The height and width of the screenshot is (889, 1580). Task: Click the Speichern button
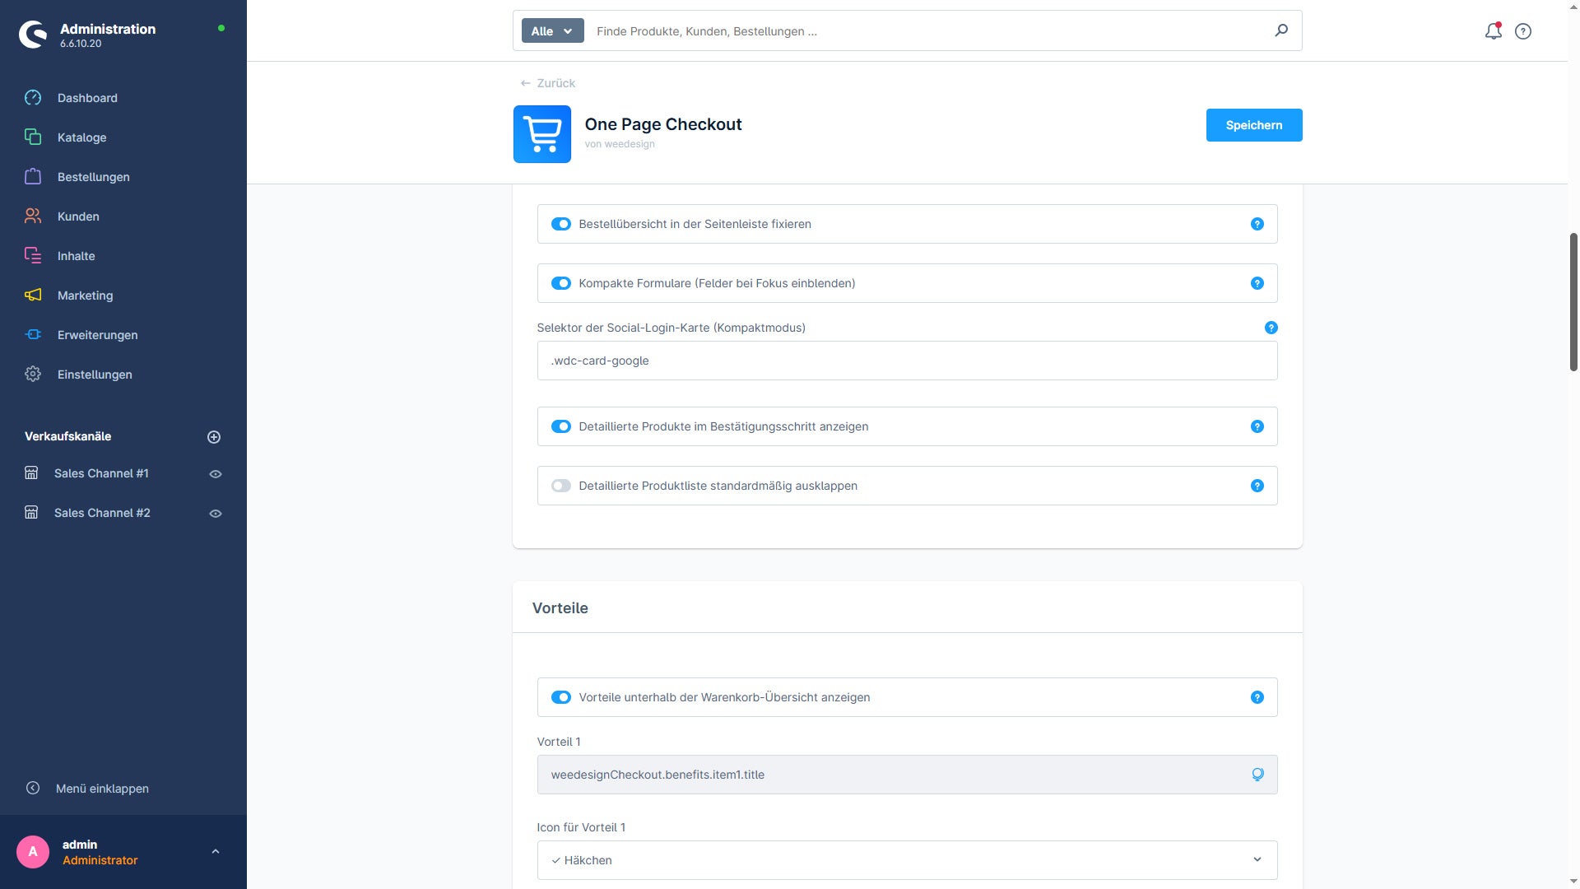pyautogui.click(x=1254, y=125)
